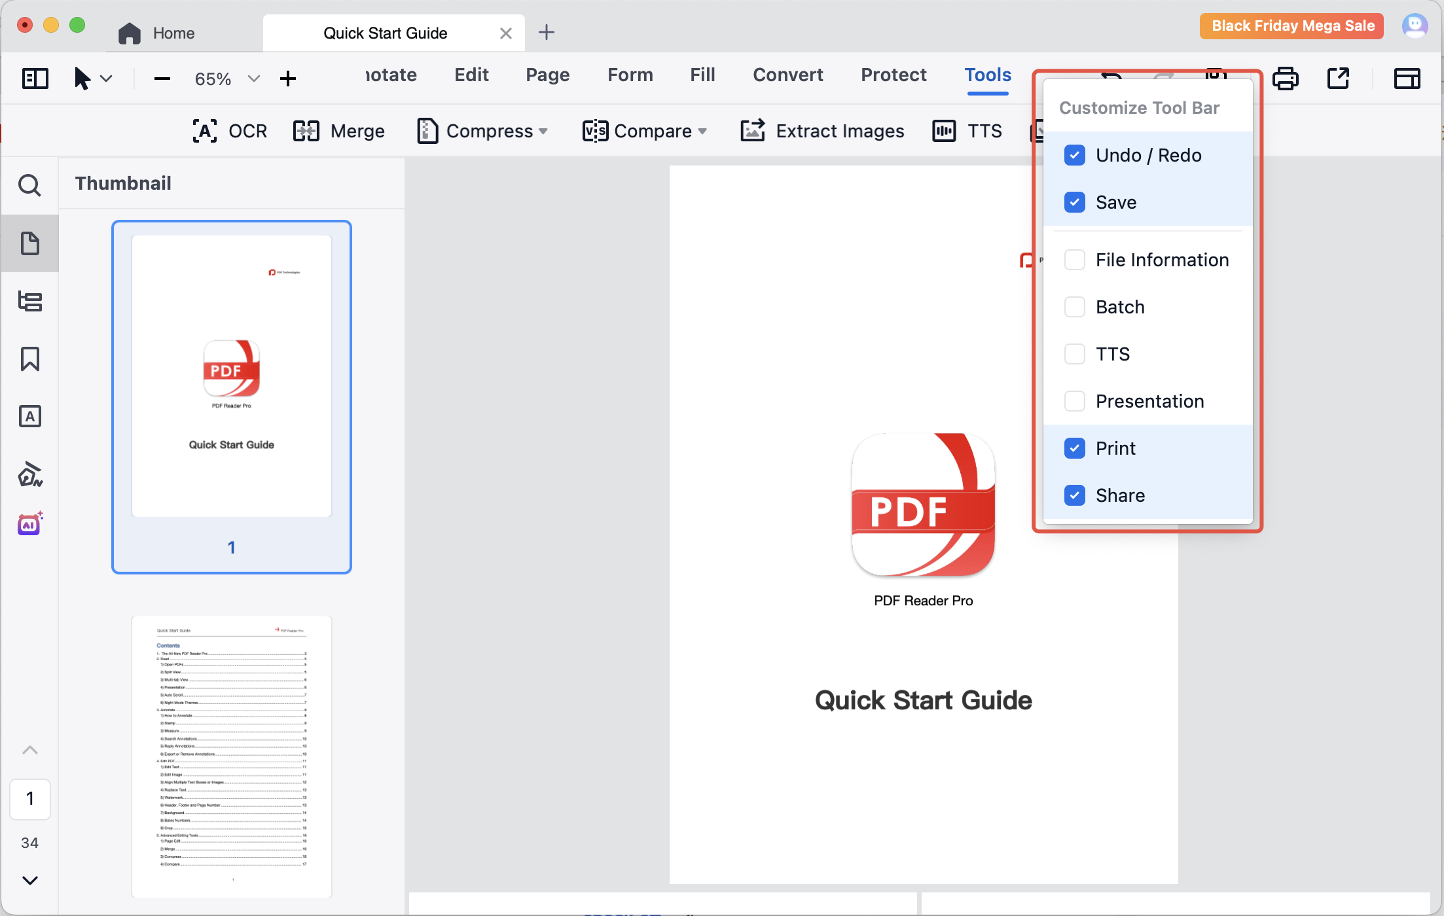Screen dimensions: 1444x916
Task: Open the AI assistant icon in sidebar
Action: coord(29,524)
